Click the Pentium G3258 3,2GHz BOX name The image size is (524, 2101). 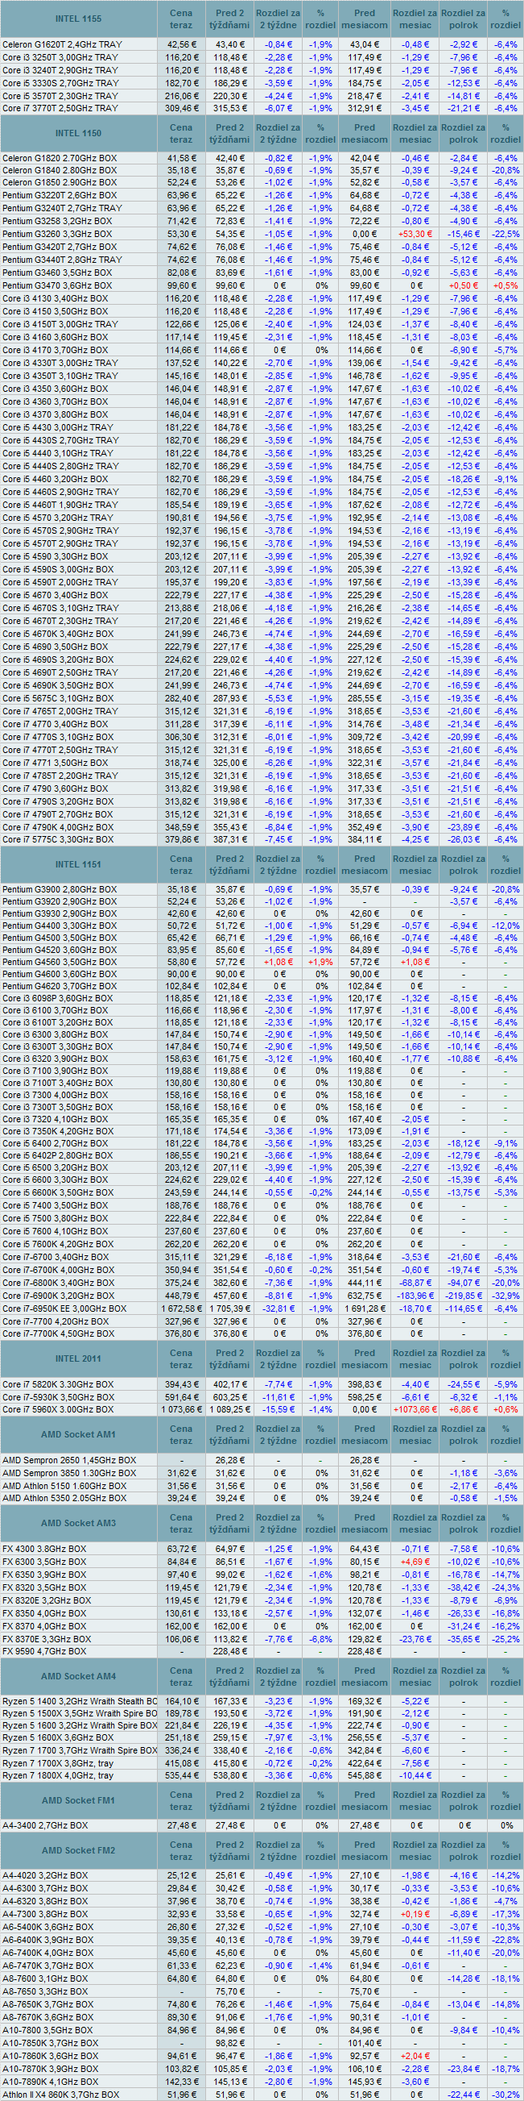(x=58, y=222)
